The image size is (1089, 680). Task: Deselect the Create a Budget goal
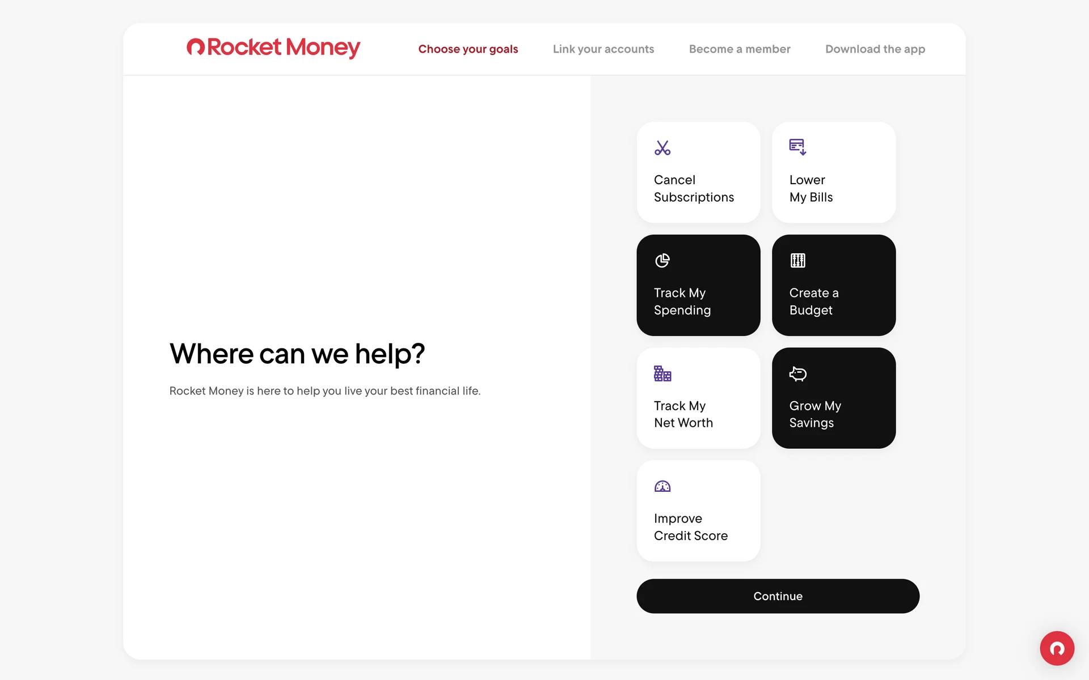point(833,285)
